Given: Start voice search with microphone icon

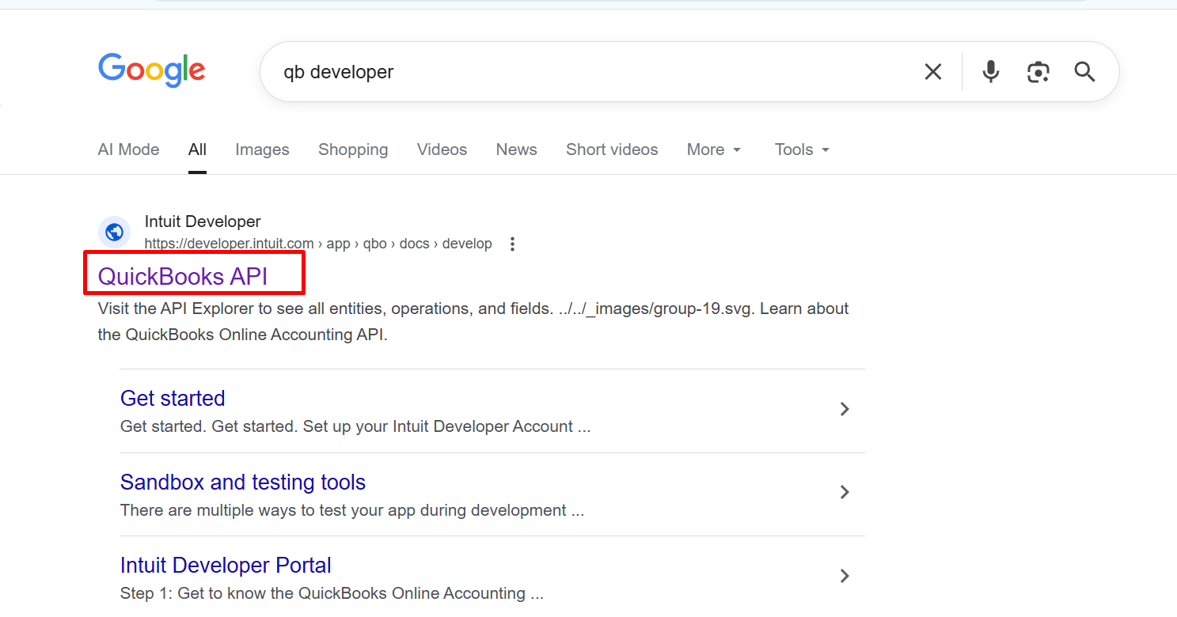Looking at the screenshot, I should [990, 72].
